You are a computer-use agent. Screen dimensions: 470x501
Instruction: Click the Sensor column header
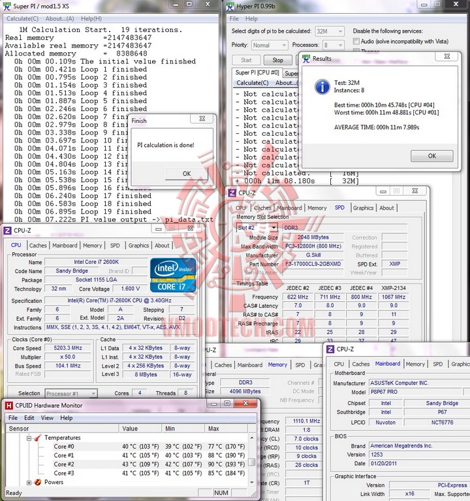pyautogui.click(x=62, y=428)
